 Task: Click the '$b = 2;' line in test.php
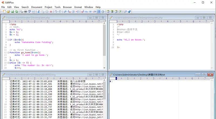(x=14, y=35)
